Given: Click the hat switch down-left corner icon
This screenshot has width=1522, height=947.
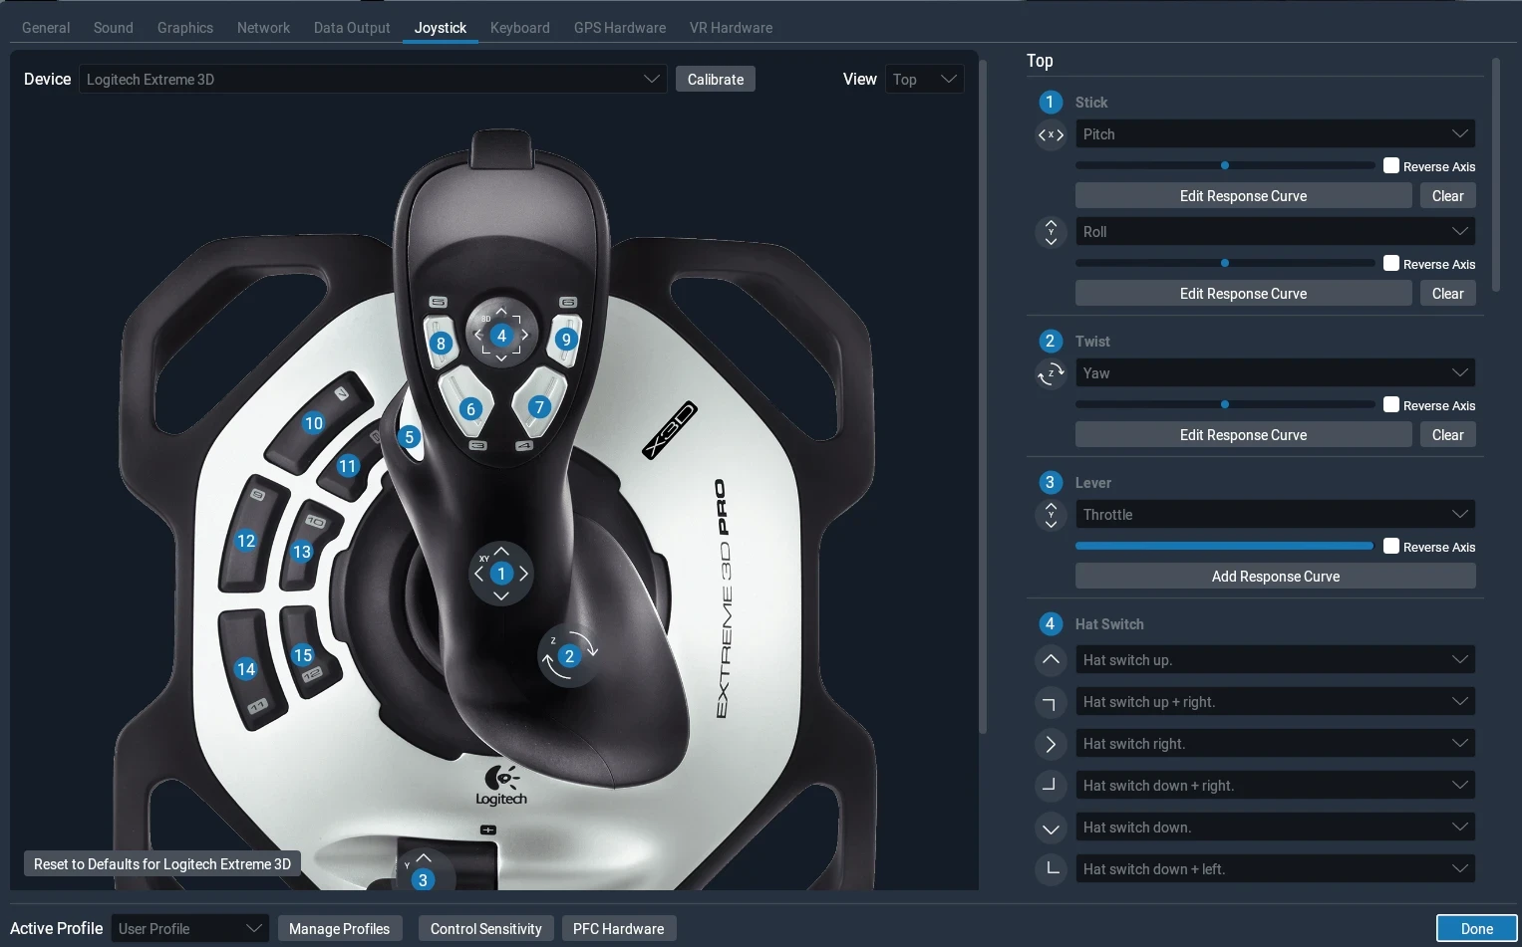Looking at the screenshot, I should click(1051, 869).
